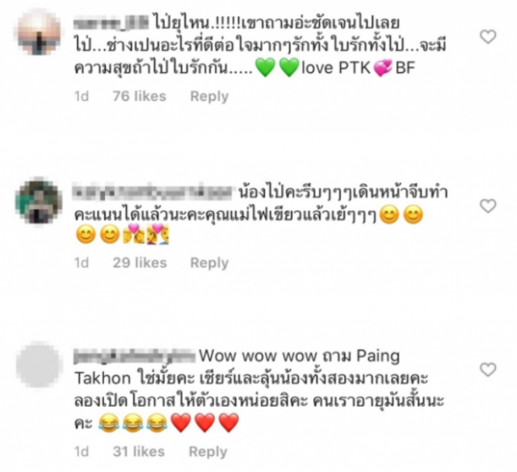517x472 pixels.
Task: Reply to the 'love PTK BF' comment
Action: 209,97
